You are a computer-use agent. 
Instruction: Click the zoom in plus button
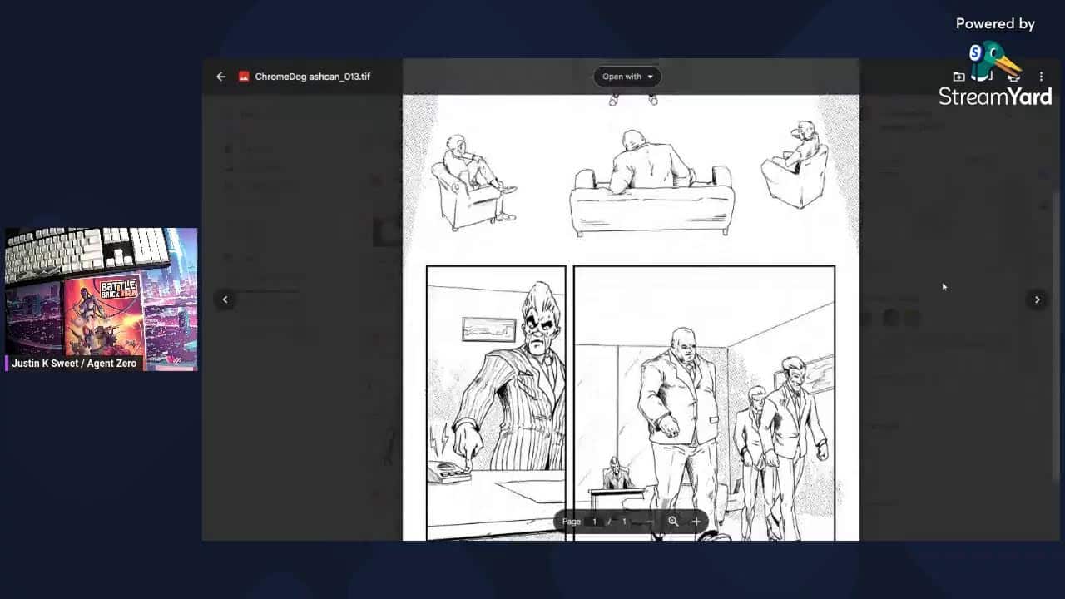[x=696, y=522]
